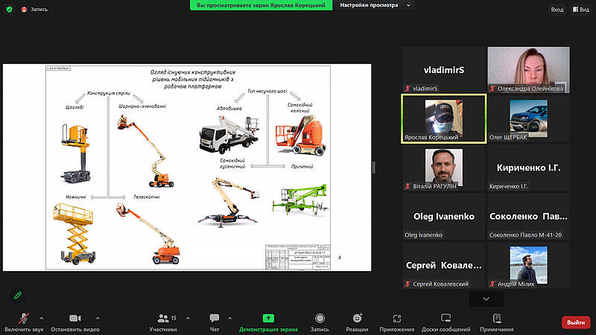Unmute microphone with Включить звук
Image resolution: width=596 pixels, height=335 pixels.
[24, 322]
